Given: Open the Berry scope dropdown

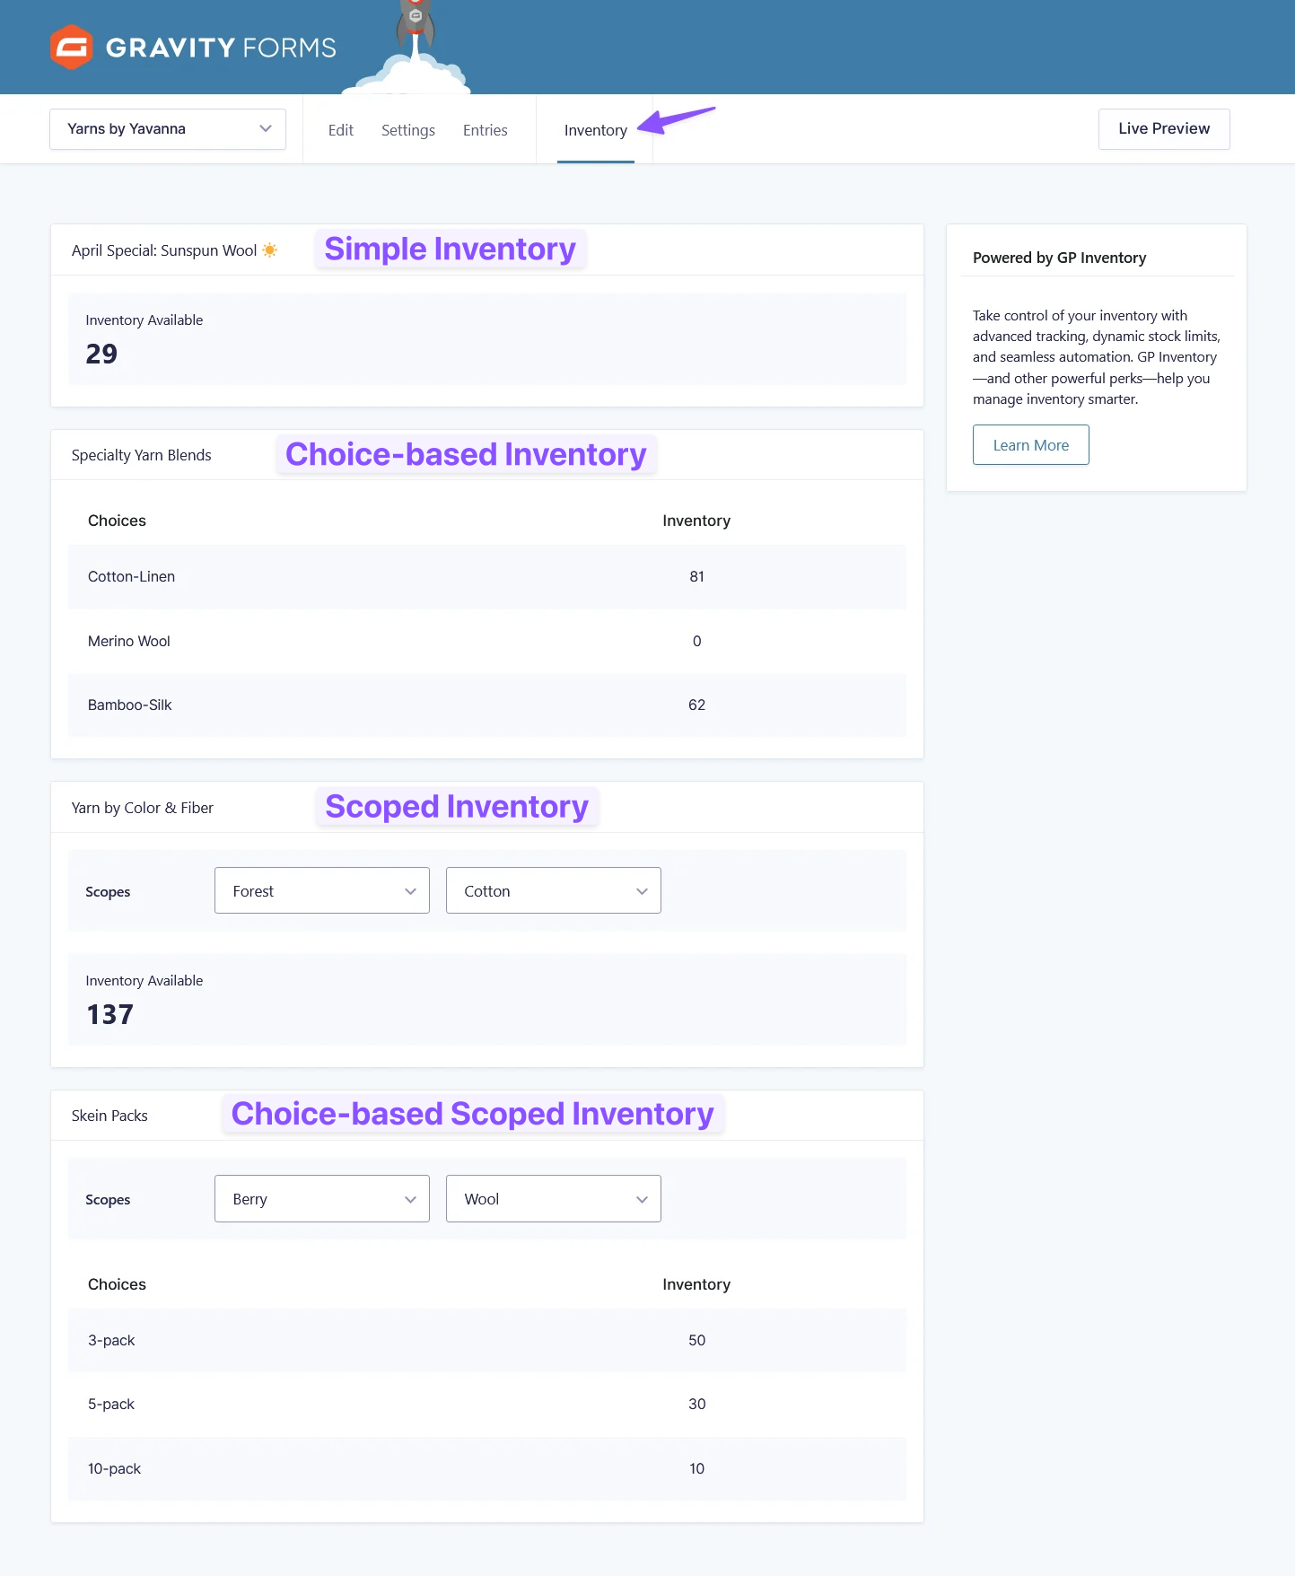Looking at the screenshot, I should pyautogui.click(x=321, y=1198).
